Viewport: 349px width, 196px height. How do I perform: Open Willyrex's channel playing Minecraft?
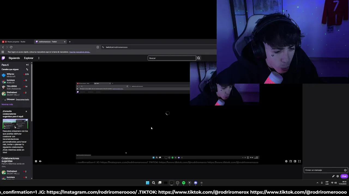16,75
